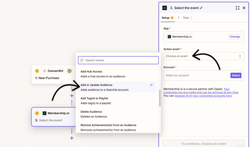
Task: Click the magnifier icon in Search events
Action: pyautogui.click(x=82, y=60)
